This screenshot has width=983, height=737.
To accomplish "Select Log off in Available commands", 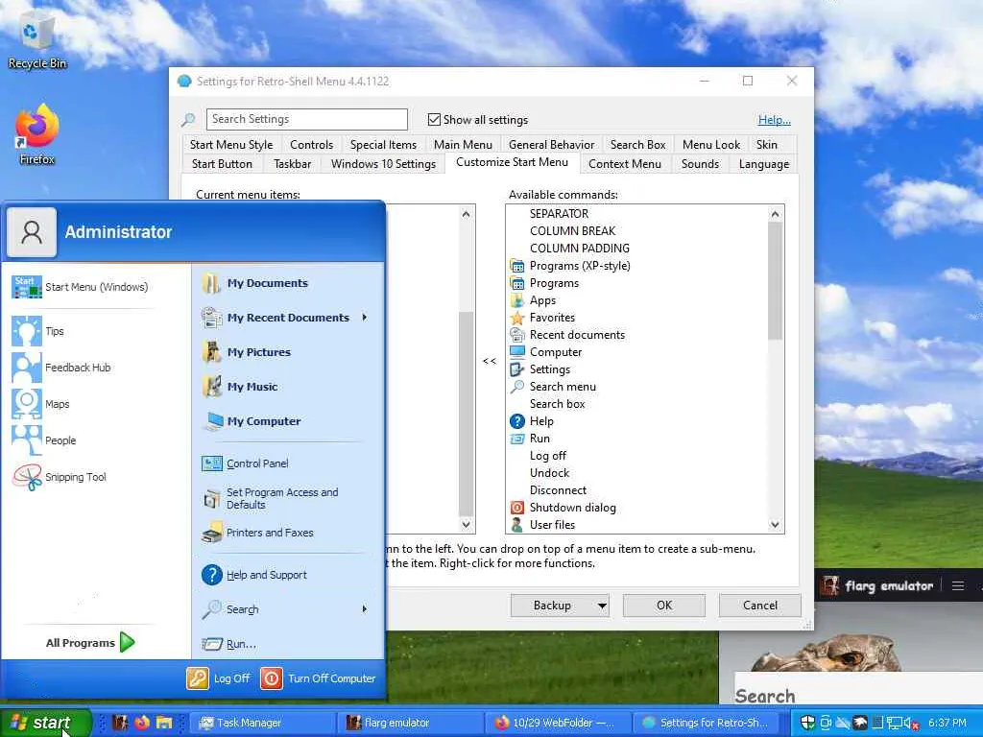I will pos(547,456).
